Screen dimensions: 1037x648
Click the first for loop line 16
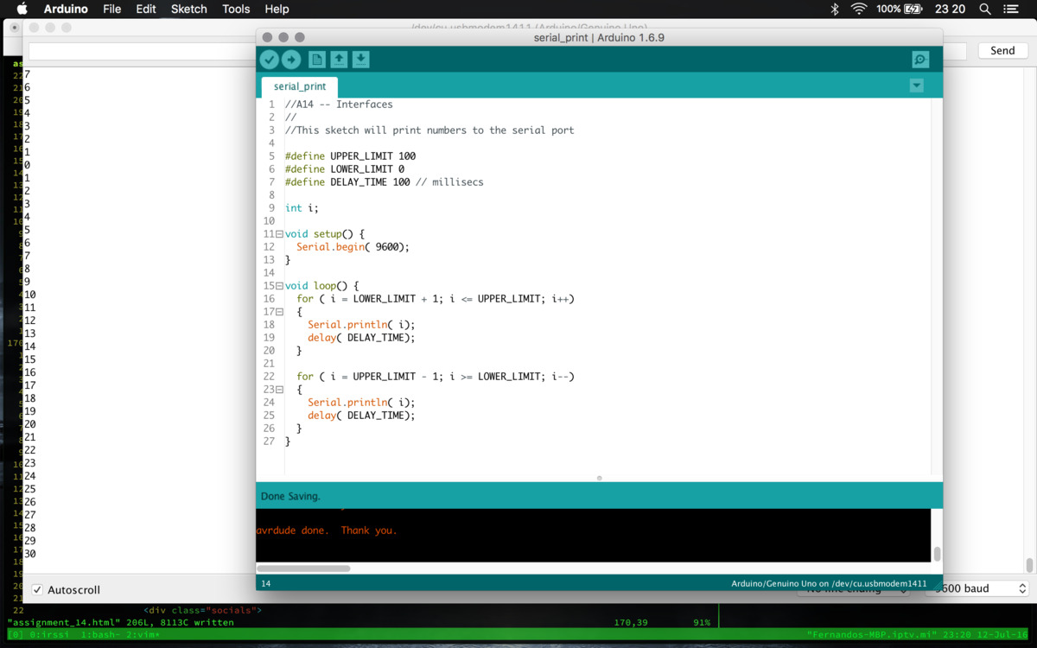[x=436, y=299]
